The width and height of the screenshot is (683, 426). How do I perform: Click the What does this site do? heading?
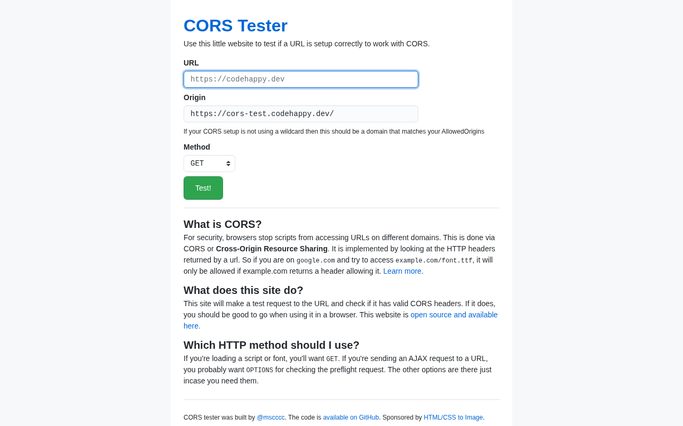243,290
